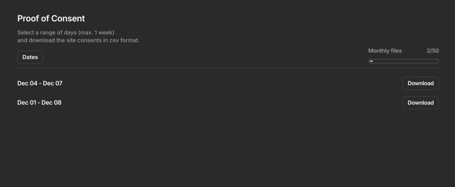Screen dimensions: 455x187
Task: Click the Monthly files progress bar
Action: (403, 61)
